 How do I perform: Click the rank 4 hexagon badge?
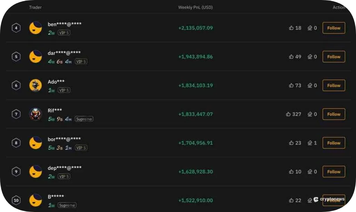point(16,28)
